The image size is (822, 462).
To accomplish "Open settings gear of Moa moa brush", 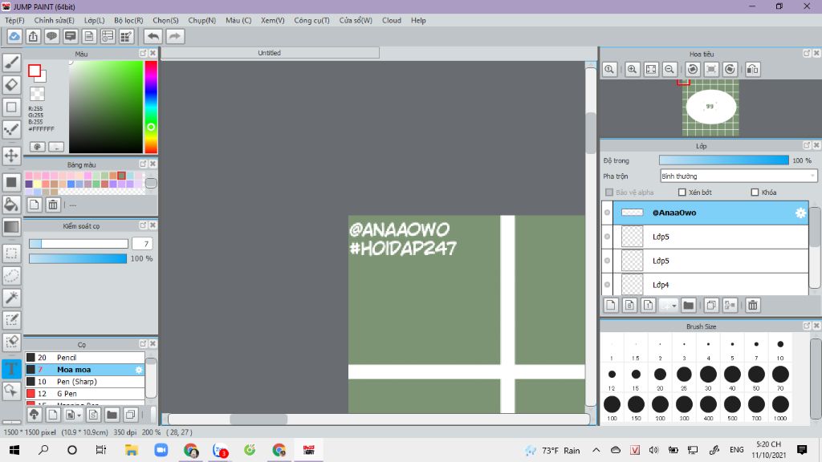I will 139,370.
